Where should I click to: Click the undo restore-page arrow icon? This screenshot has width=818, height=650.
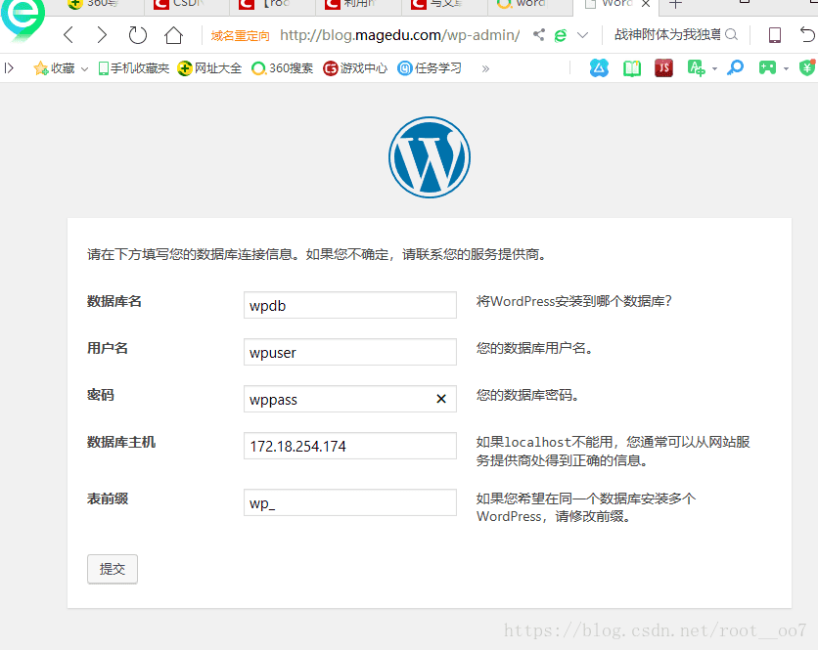click(x=807, y=35)
